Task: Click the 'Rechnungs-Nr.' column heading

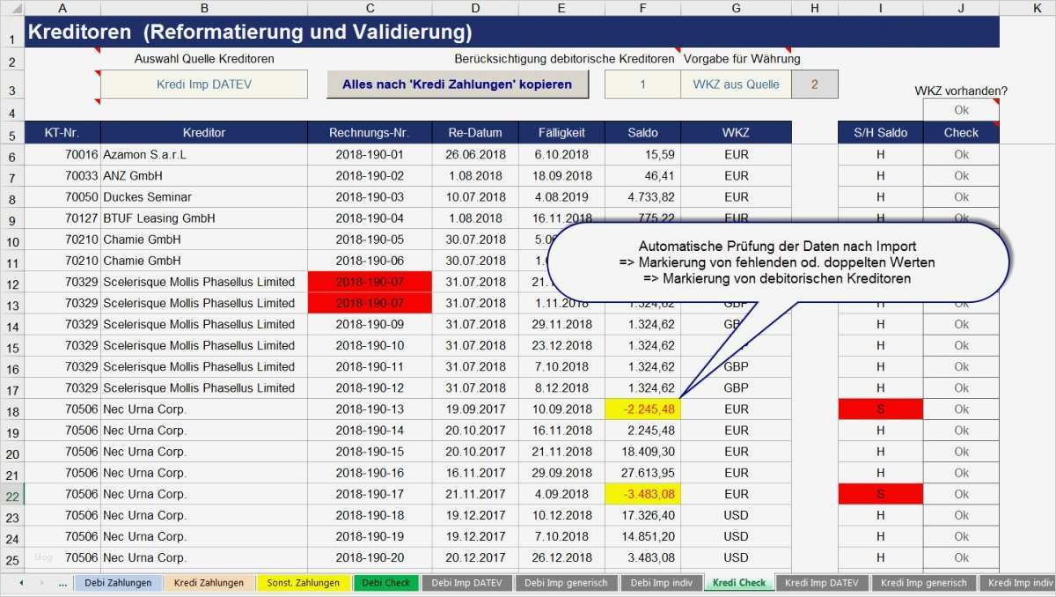Action: (x=370, y=133)
